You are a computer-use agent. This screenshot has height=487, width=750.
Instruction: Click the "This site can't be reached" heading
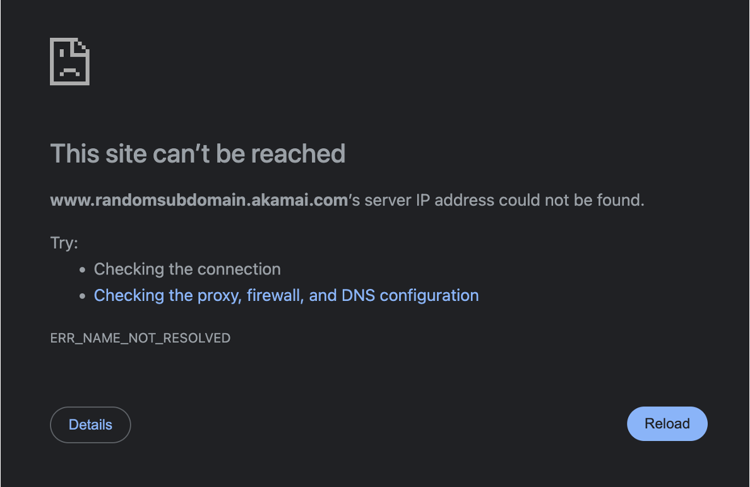click(198, 153)
